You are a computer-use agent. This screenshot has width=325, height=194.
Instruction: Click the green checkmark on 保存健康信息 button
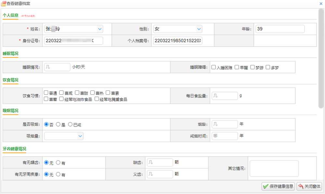point(266,187)
